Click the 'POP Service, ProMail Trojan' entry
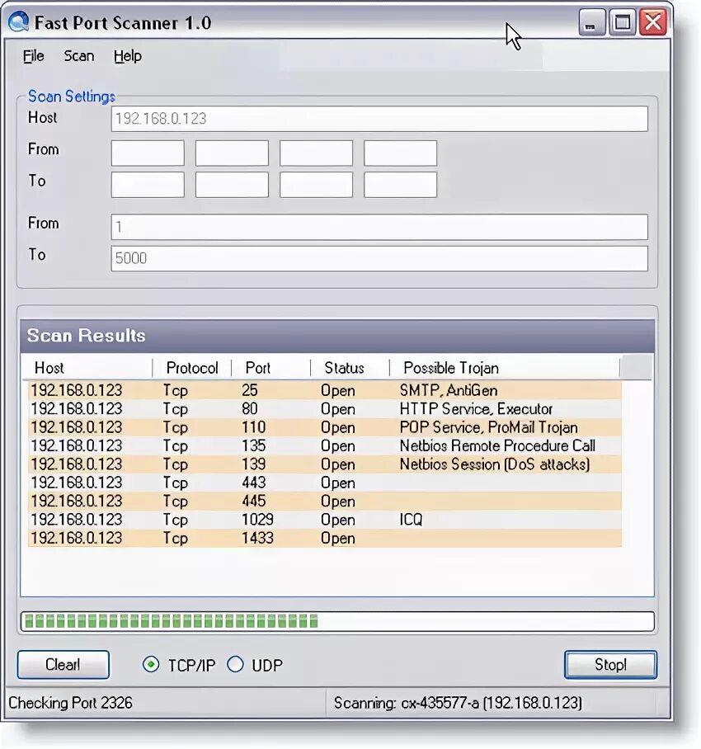This screenshot has width=701, height=749. 488,427
